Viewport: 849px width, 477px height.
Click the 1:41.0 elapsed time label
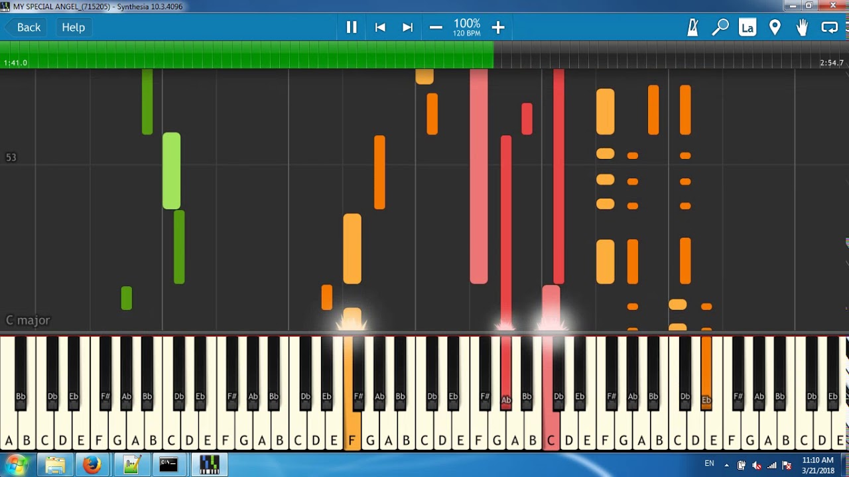15,63
